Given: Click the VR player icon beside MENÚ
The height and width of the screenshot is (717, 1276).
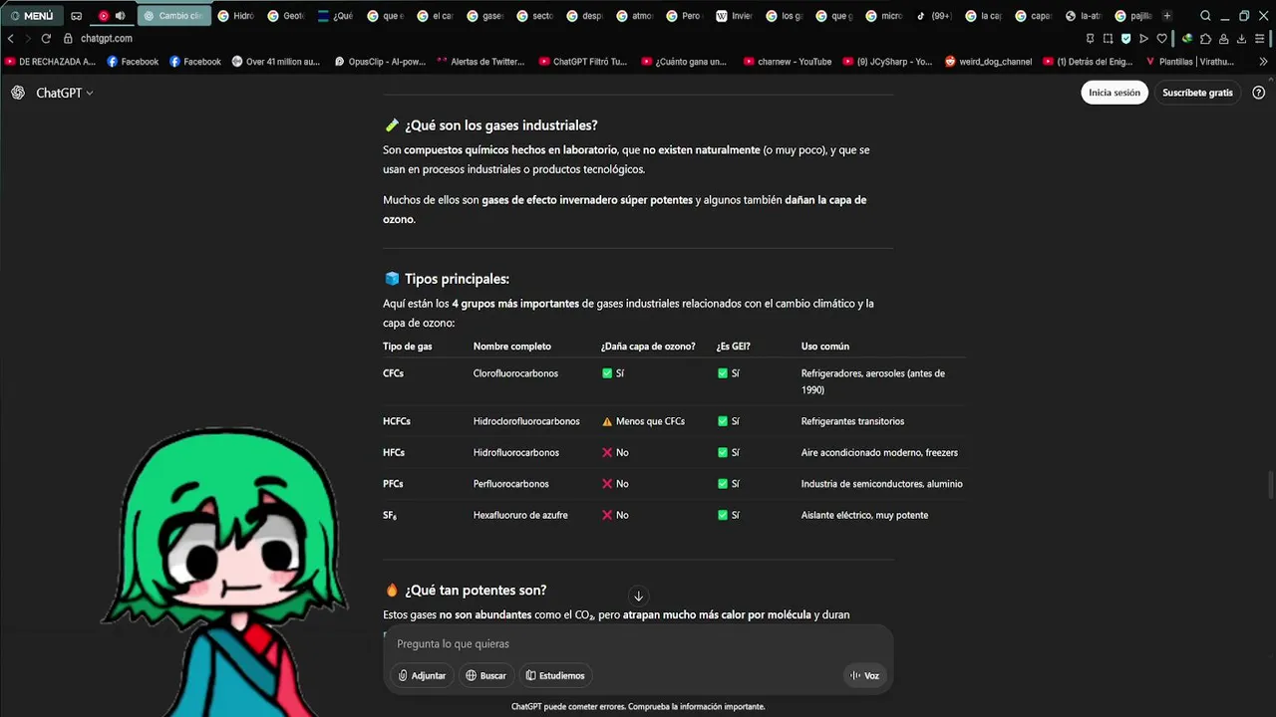Looking at the screenshot, I should pyautogui.click(x=76, y=16).
